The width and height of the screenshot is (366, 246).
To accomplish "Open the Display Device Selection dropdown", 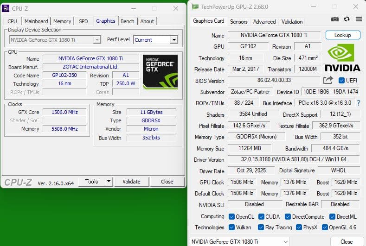I will pos(55,40).
